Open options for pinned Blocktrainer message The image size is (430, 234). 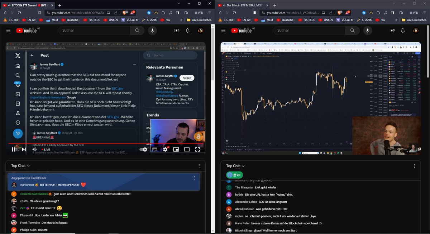[x=194, y=178]
